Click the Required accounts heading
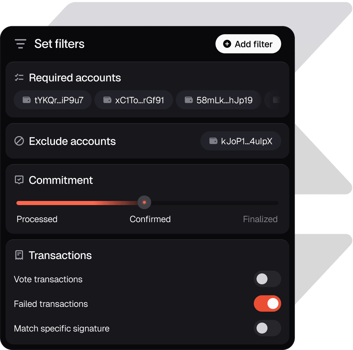 75,78
